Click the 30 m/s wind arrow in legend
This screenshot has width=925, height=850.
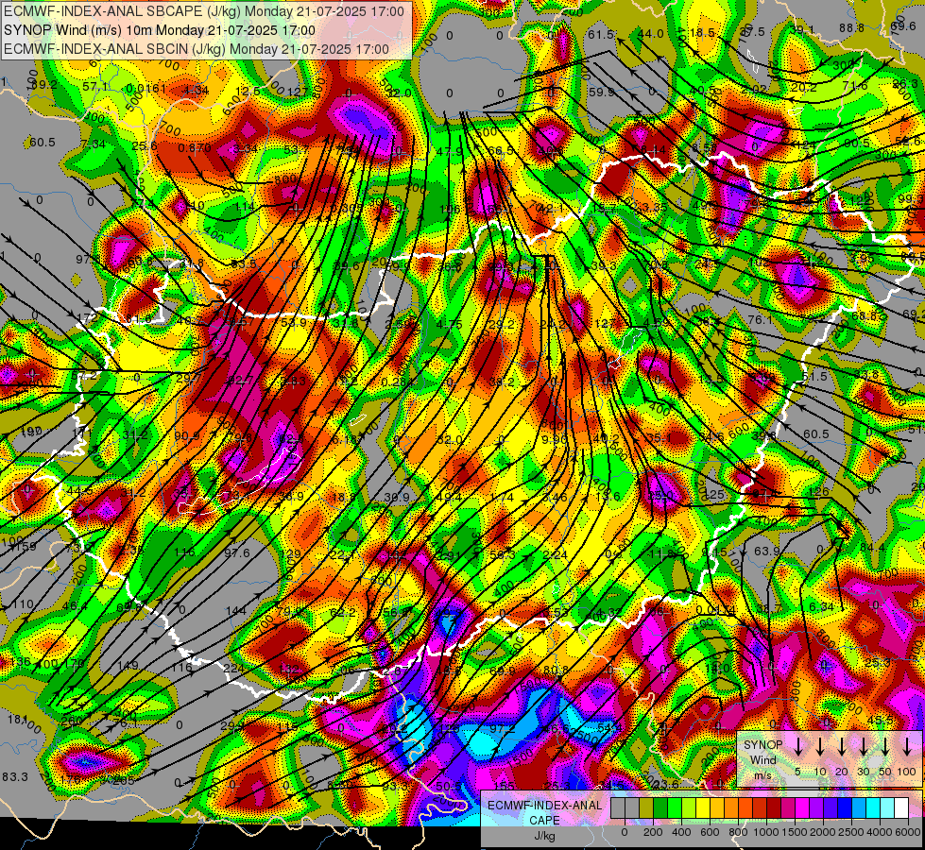click(x=863, y=747)
